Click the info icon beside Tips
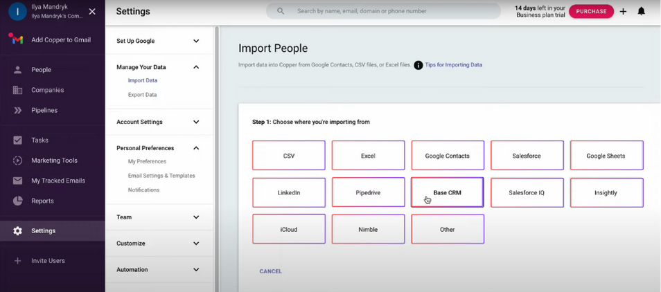This screenshot has width=661, height=292. tap(418, 65)
